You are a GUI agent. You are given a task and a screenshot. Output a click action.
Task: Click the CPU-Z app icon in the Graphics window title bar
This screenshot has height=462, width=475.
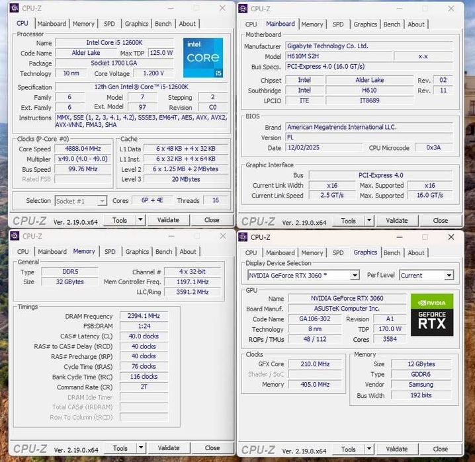[243, 237]
